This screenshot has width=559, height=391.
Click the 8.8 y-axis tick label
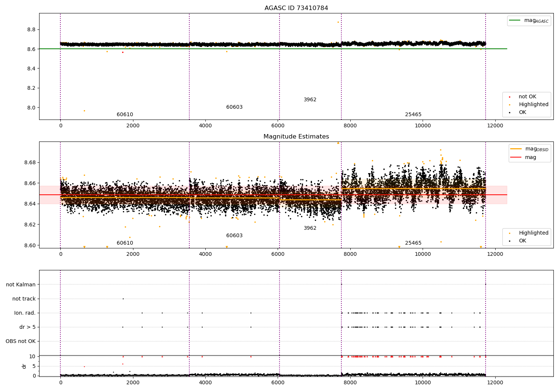point(31,29)
